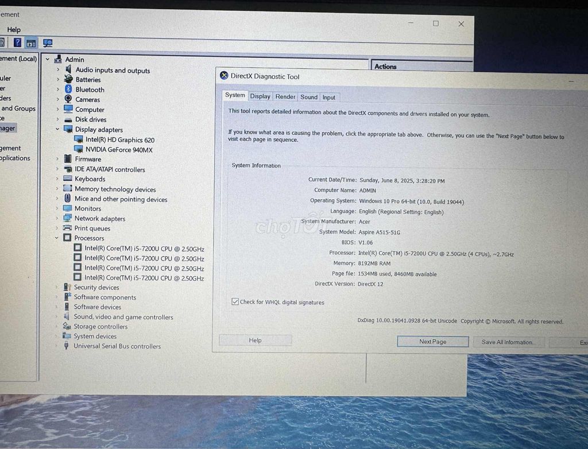Select the IDE ATA/ATAPI controllers icon
This screenshot has height=449, width=588.
68,169
